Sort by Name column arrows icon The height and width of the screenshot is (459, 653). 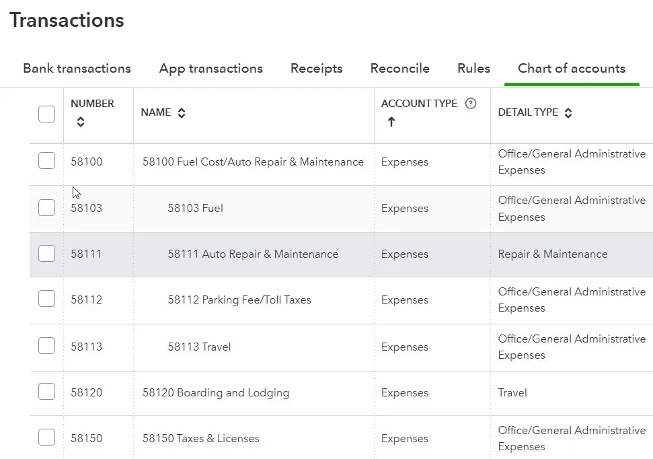pyautogui.click(x=182, y=113)
